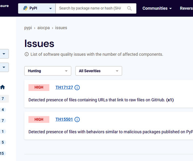Screen dimensions: 193x161
Task: Open the TH15501 issue link
Action: (64, 119)
